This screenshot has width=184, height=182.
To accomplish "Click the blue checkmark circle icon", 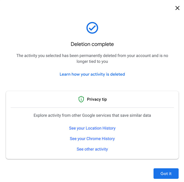I will pos(92,28).
